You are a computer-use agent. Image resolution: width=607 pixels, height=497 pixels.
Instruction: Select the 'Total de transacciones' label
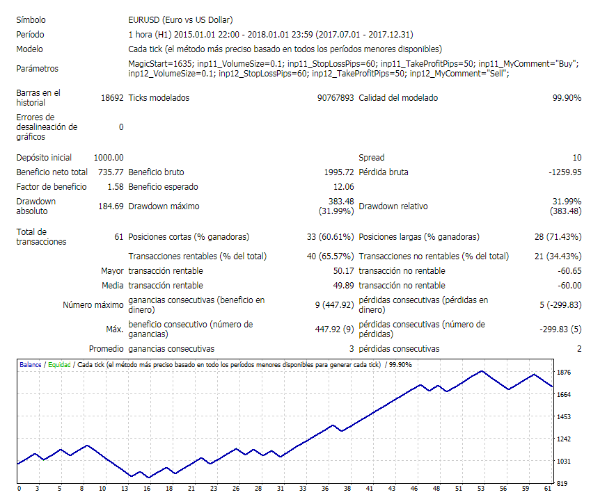(x=41, y=237)
